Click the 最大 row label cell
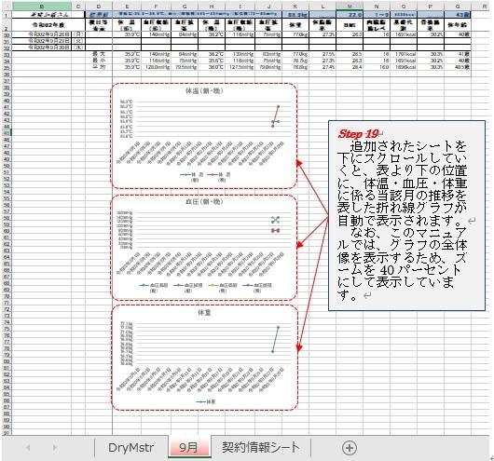The width and height of the screenshot is (494, 461). (99, 54)
